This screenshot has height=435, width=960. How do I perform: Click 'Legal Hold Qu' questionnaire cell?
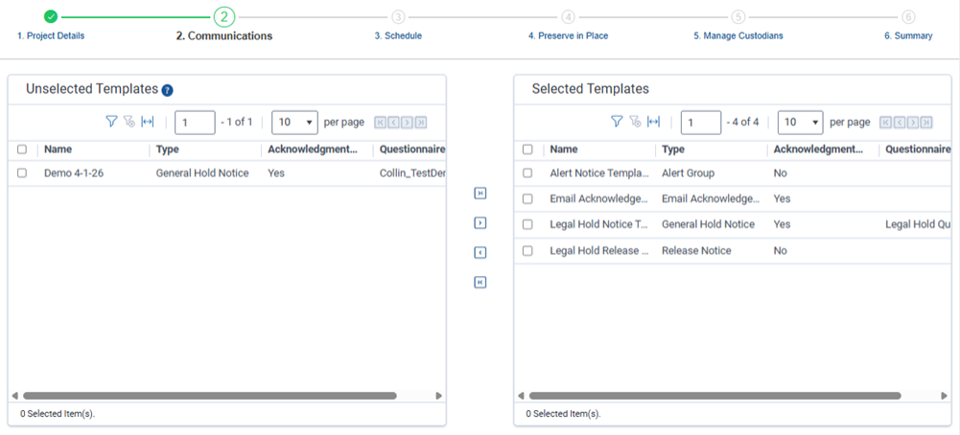tap(918, 224)
